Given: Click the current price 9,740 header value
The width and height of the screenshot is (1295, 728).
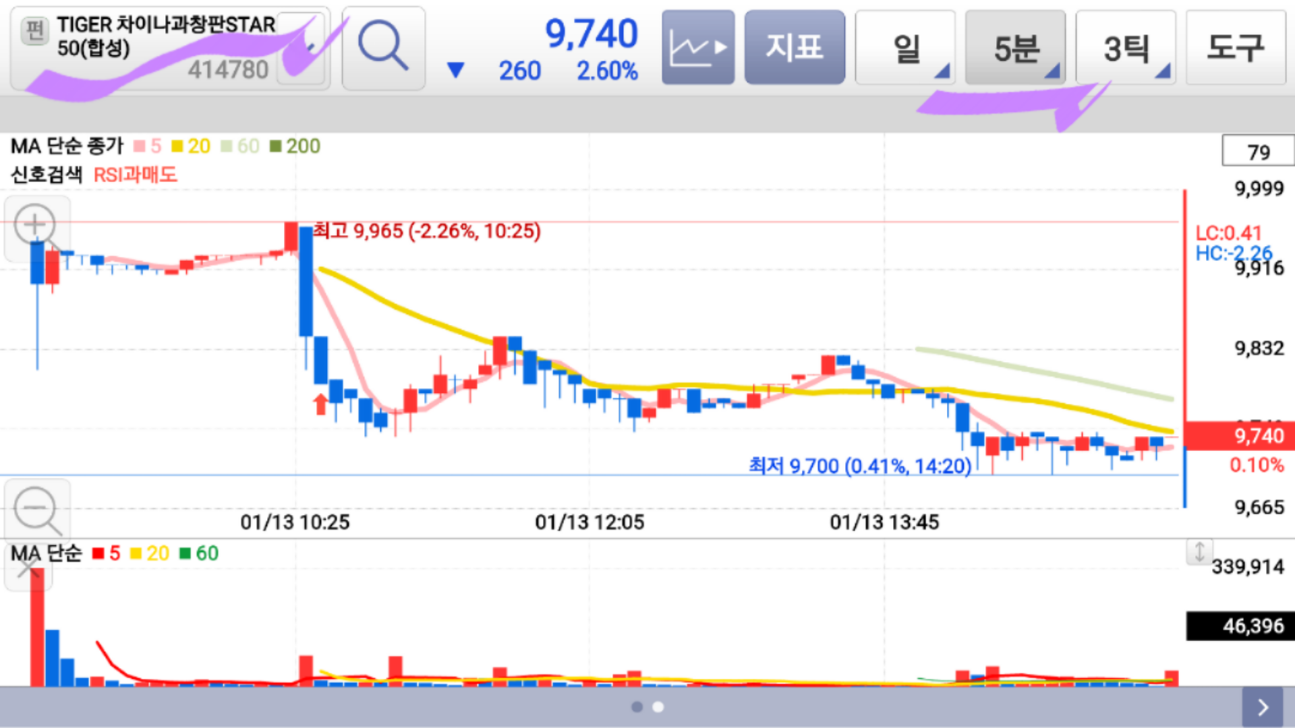Looking at the screenshot, I should 591,34.
